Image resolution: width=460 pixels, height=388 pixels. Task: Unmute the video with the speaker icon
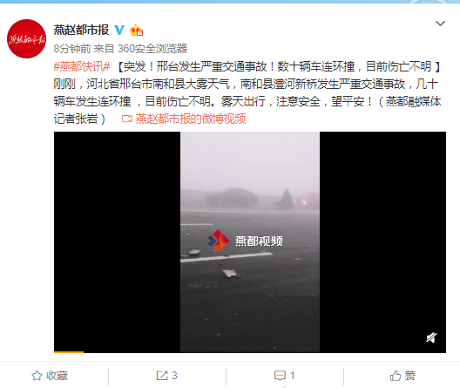431,337
